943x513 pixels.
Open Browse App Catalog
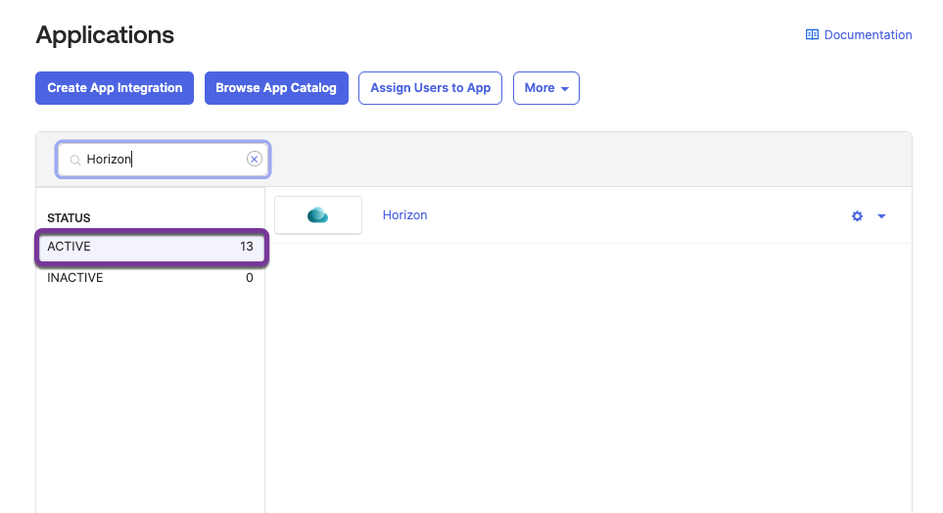(276, 88)
